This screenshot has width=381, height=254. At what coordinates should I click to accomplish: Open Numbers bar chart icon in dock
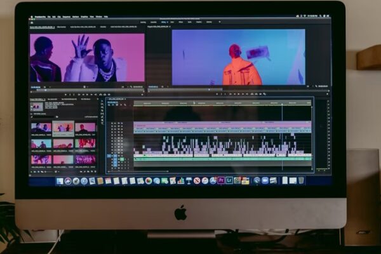point(181,181)
